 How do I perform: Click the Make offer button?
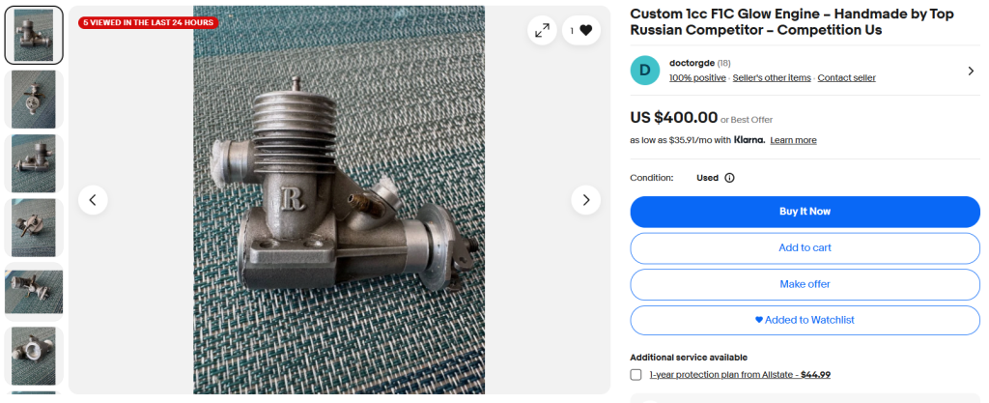pyautogui.click(x=805, y=284)
